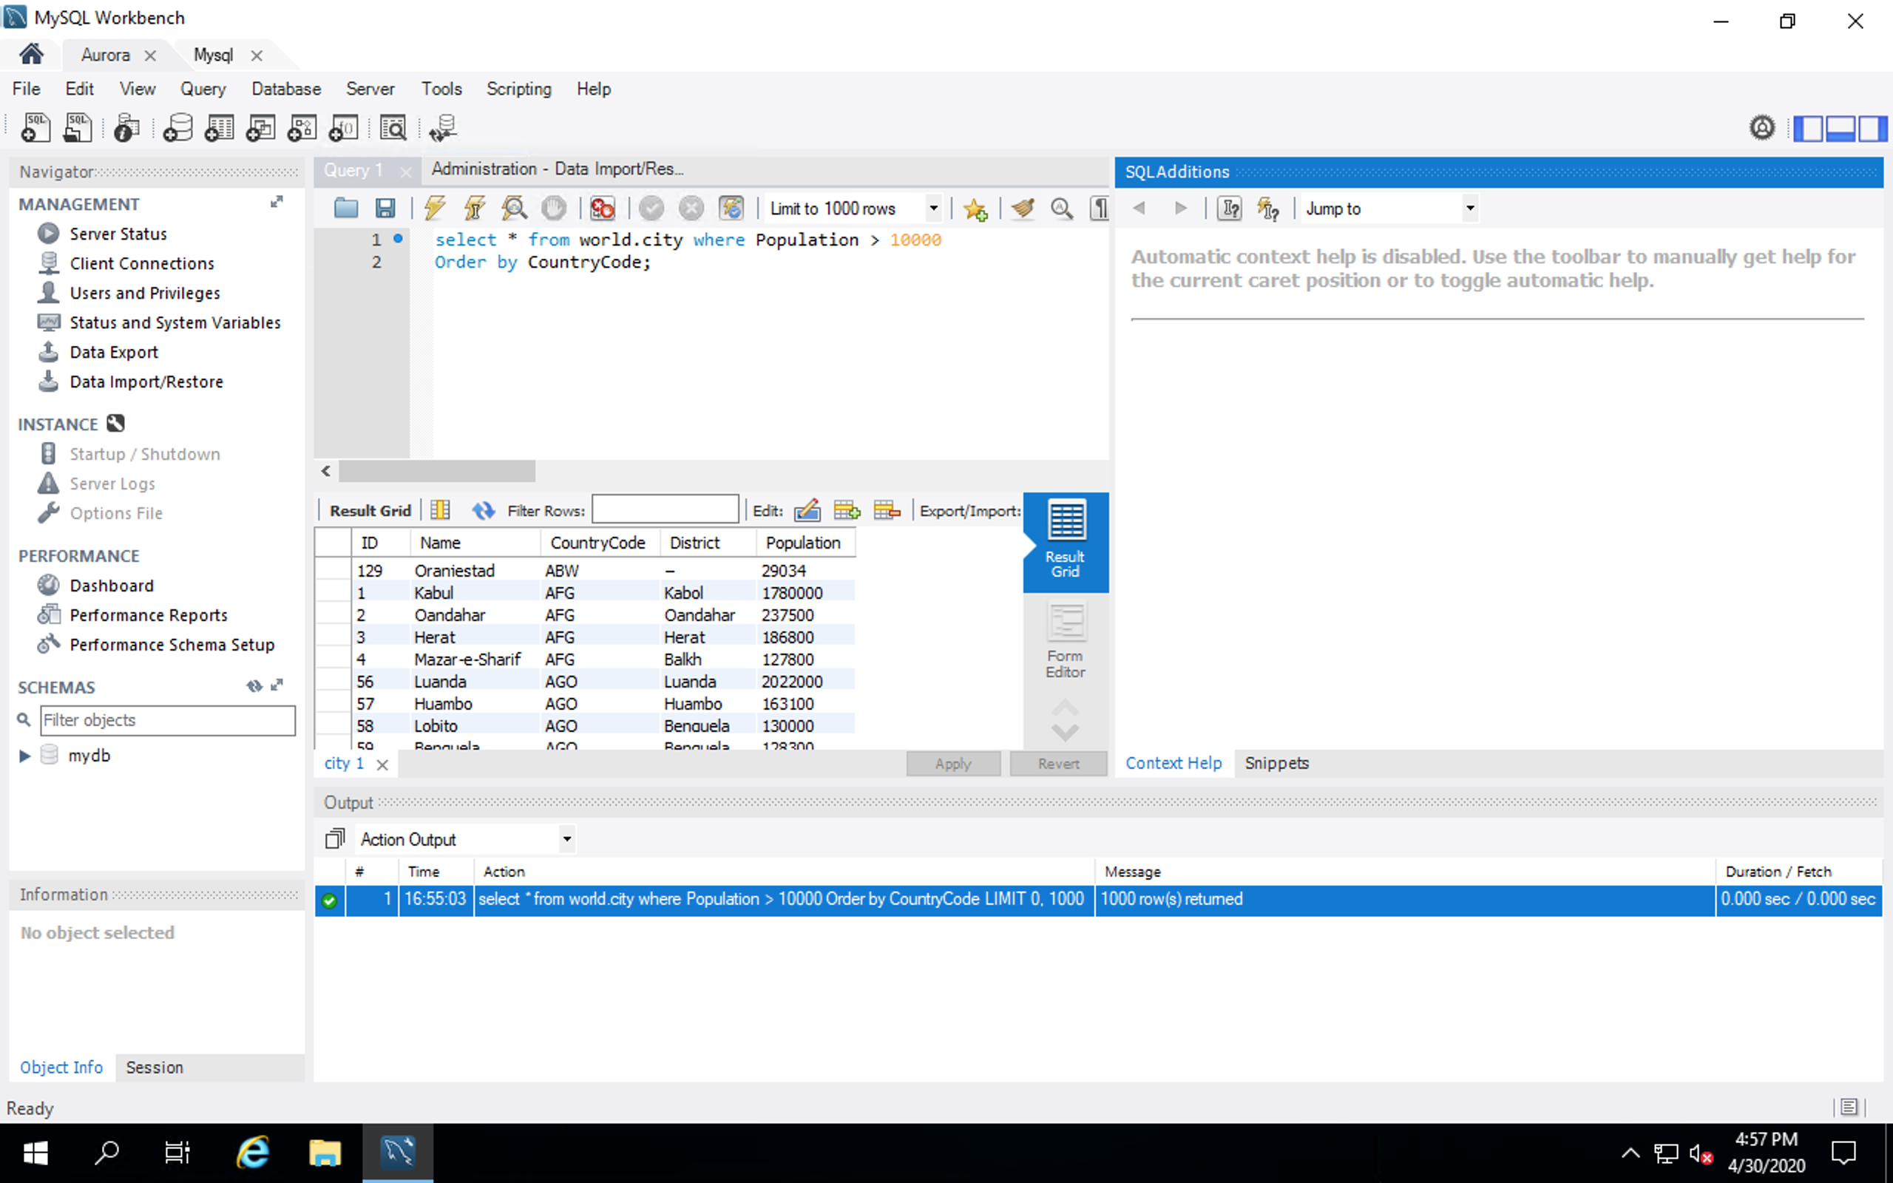Click the refresh results icon in result grid
Viewport: 1893px width, 1183px height.
pos(484,511)
